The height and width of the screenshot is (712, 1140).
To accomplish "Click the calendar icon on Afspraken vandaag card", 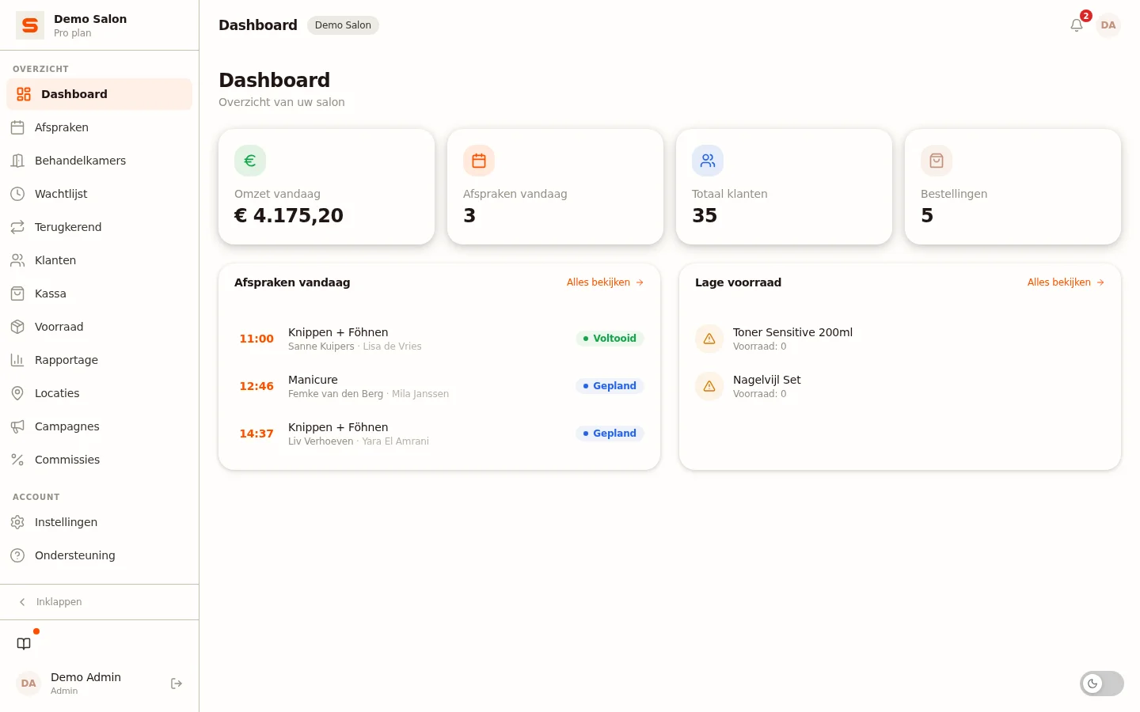I will coord(479,161).
